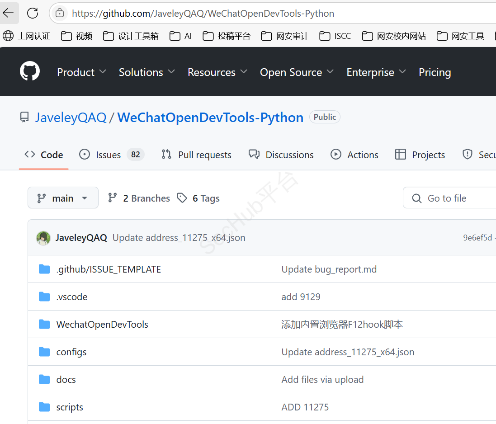Expand the Solutions dropdown
496x424 pixels.
click(146, 72)
